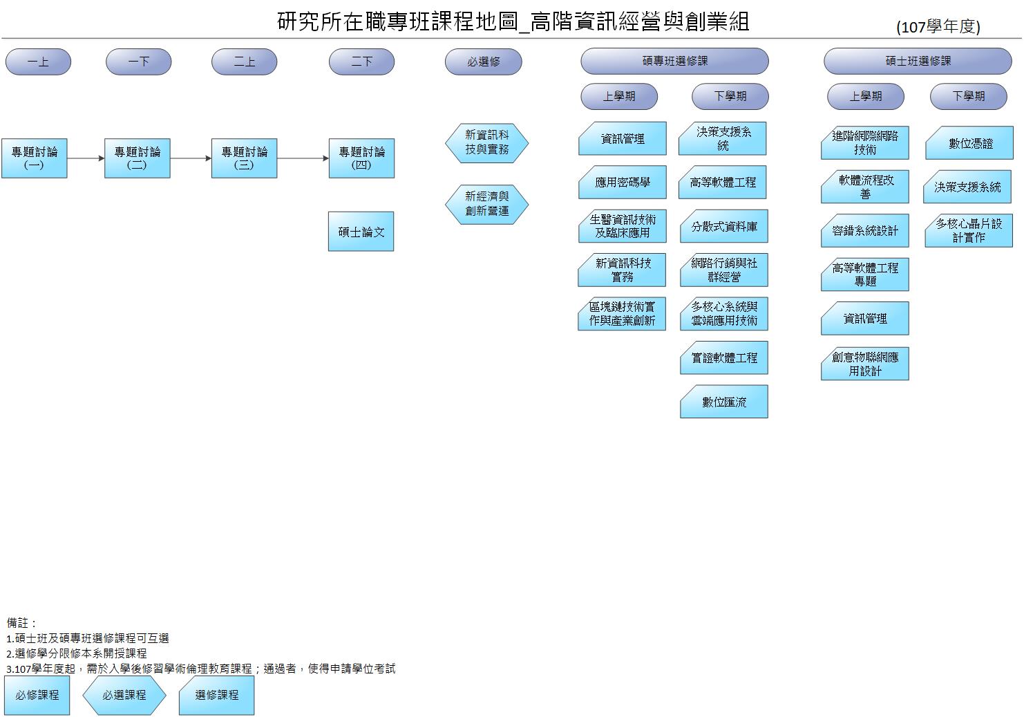Viewport: 1024px width, 717px height.
Task: Click the 碩專班選修課 header
Action: (674, 62)
